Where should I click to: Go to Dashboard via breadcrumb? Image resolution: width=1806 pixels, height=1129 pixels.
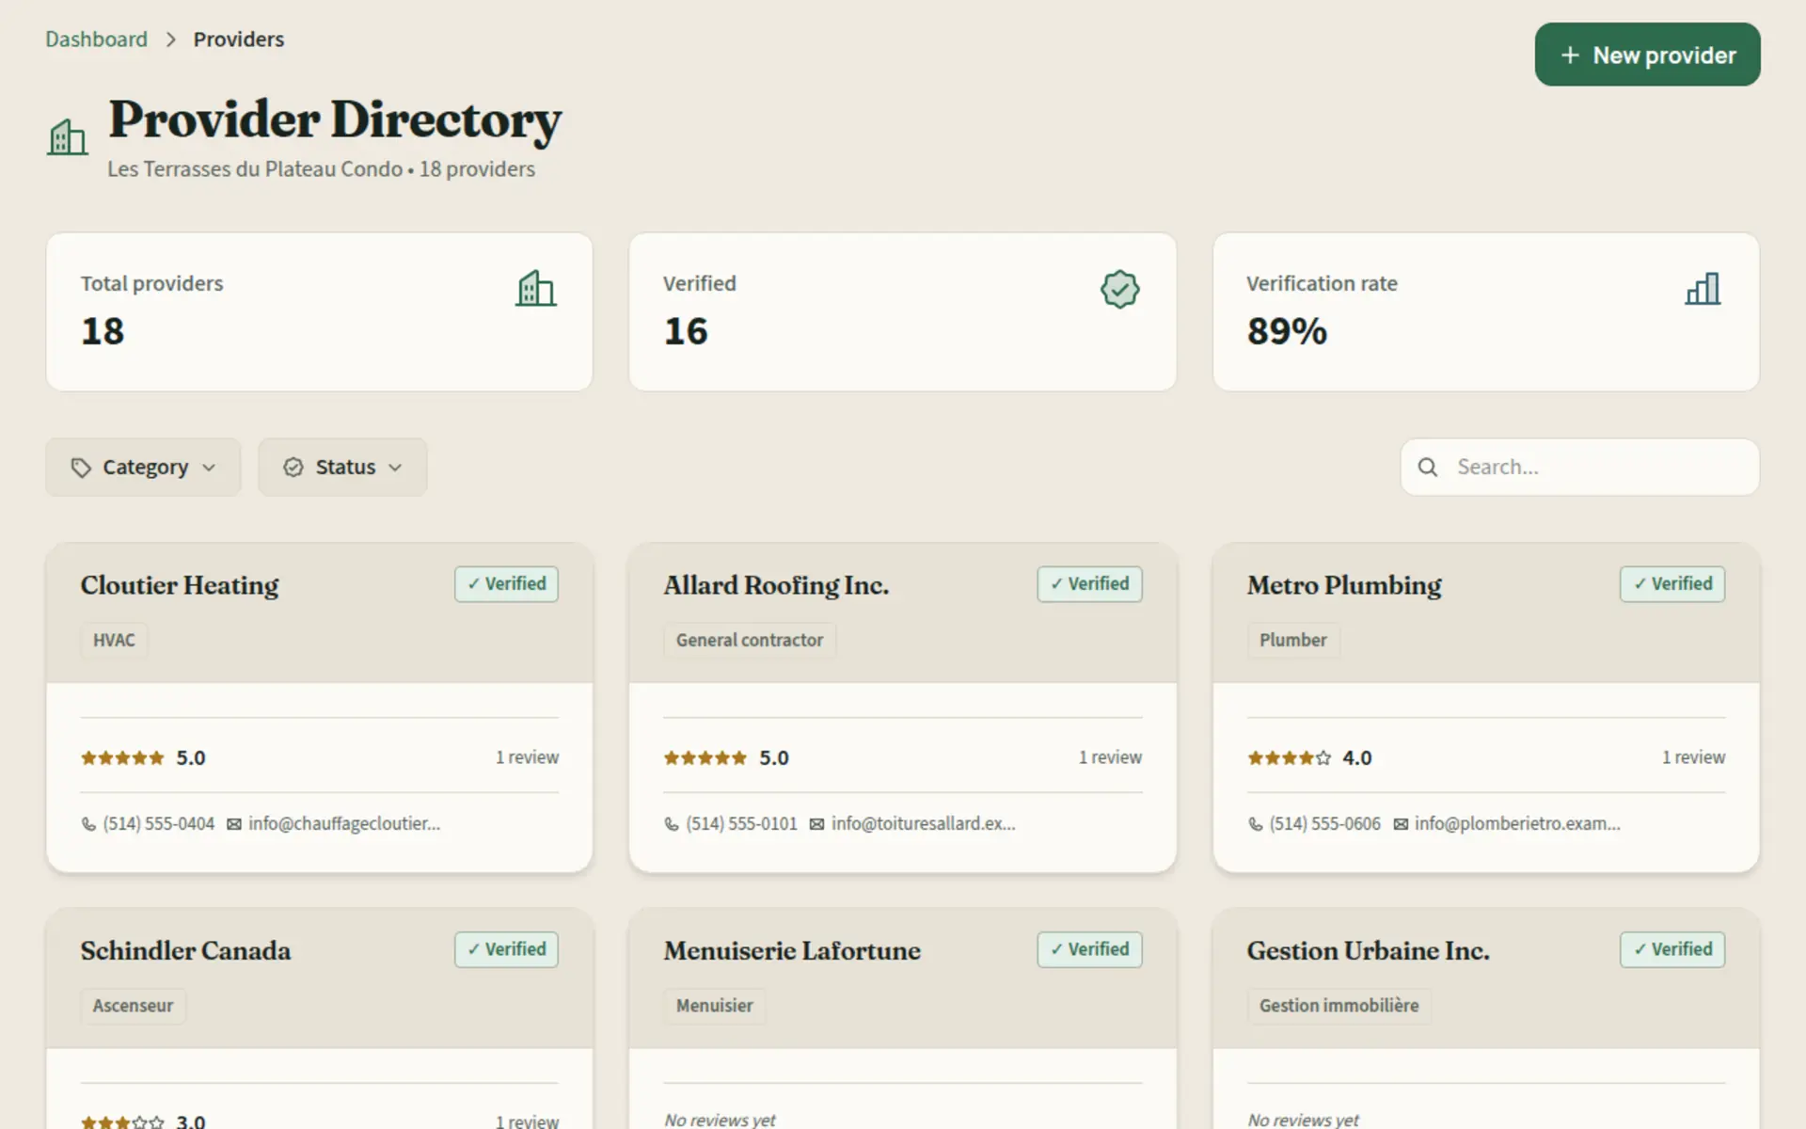tap(96, 40)
